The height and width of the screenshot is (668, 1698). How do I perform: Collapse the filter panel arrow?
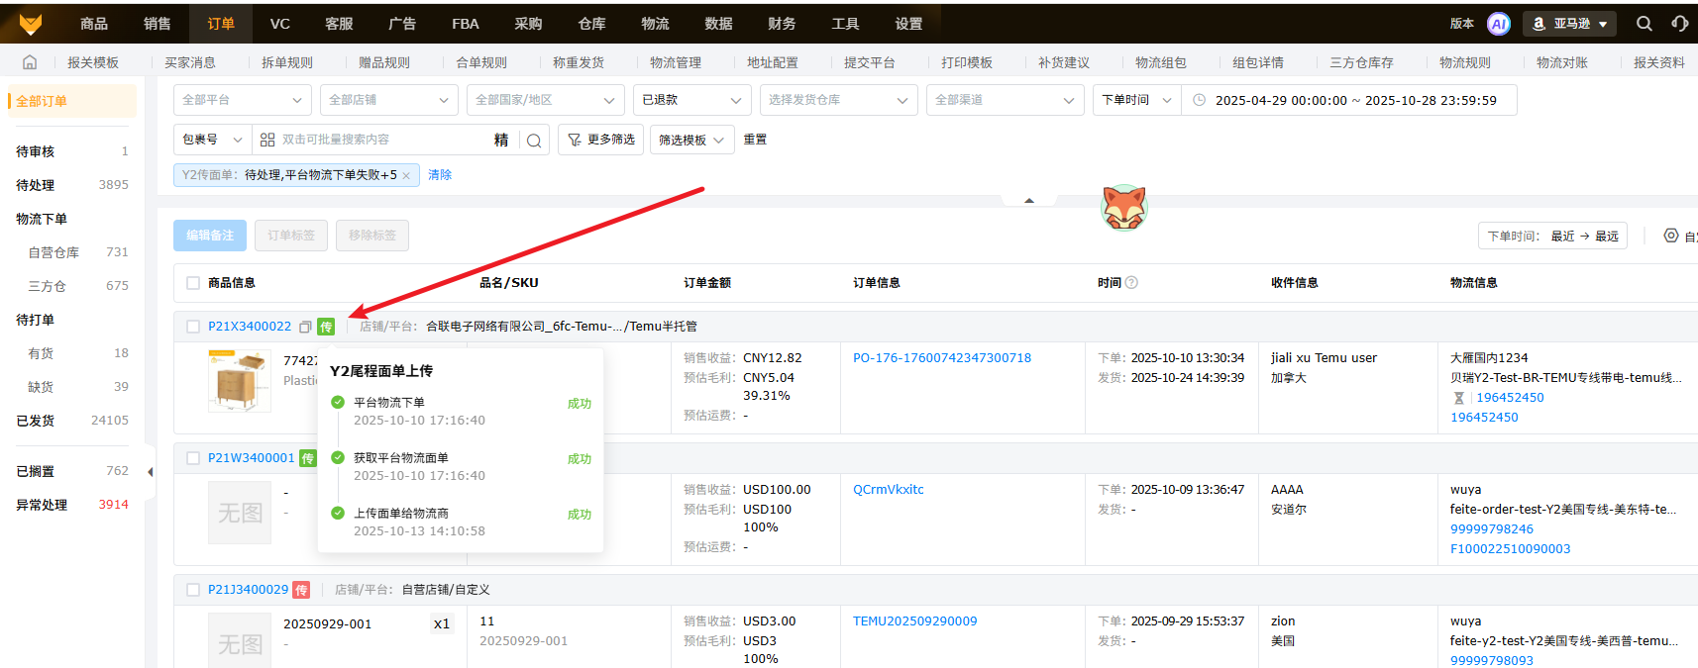click(x=1029, y=201)
